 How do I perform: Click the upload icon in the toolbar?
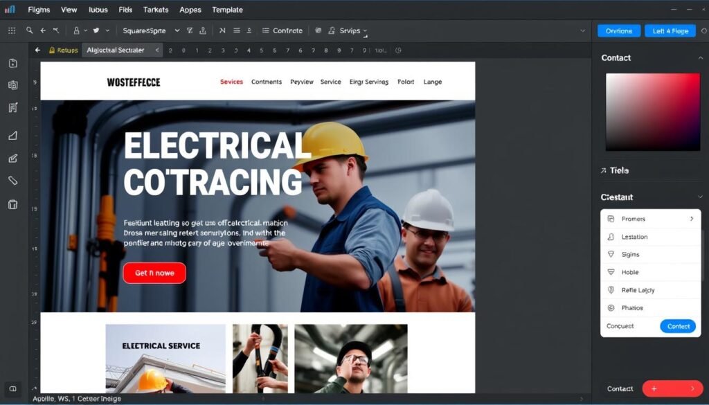click(201, 30)
